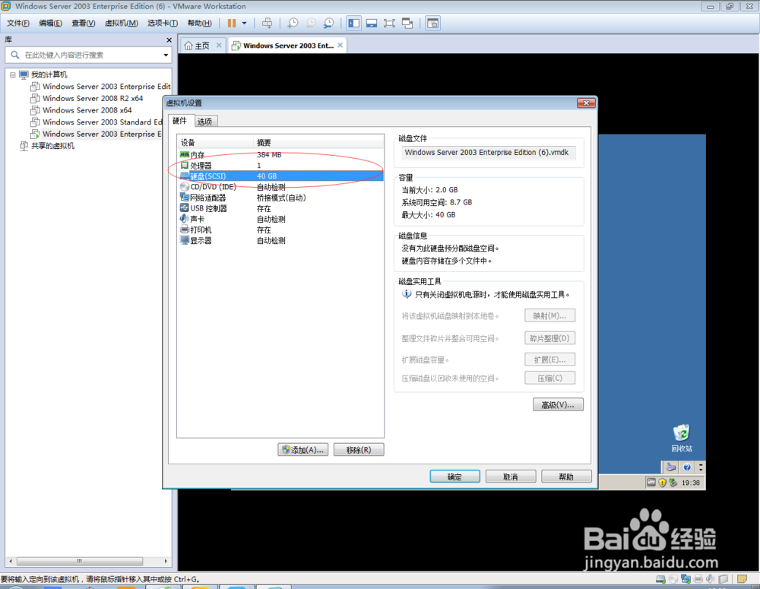Click the 确定 button

(454, 477)
